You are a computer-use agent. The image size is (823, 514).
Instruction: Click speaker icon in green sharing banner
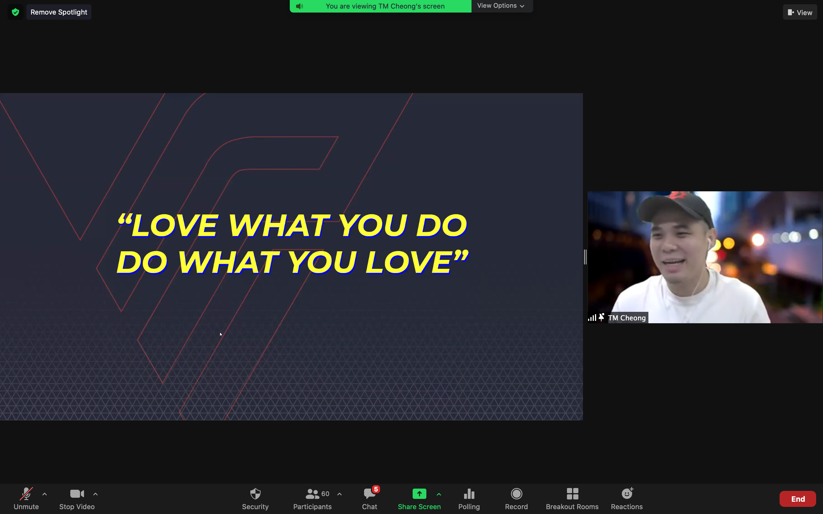coord(299,6)
